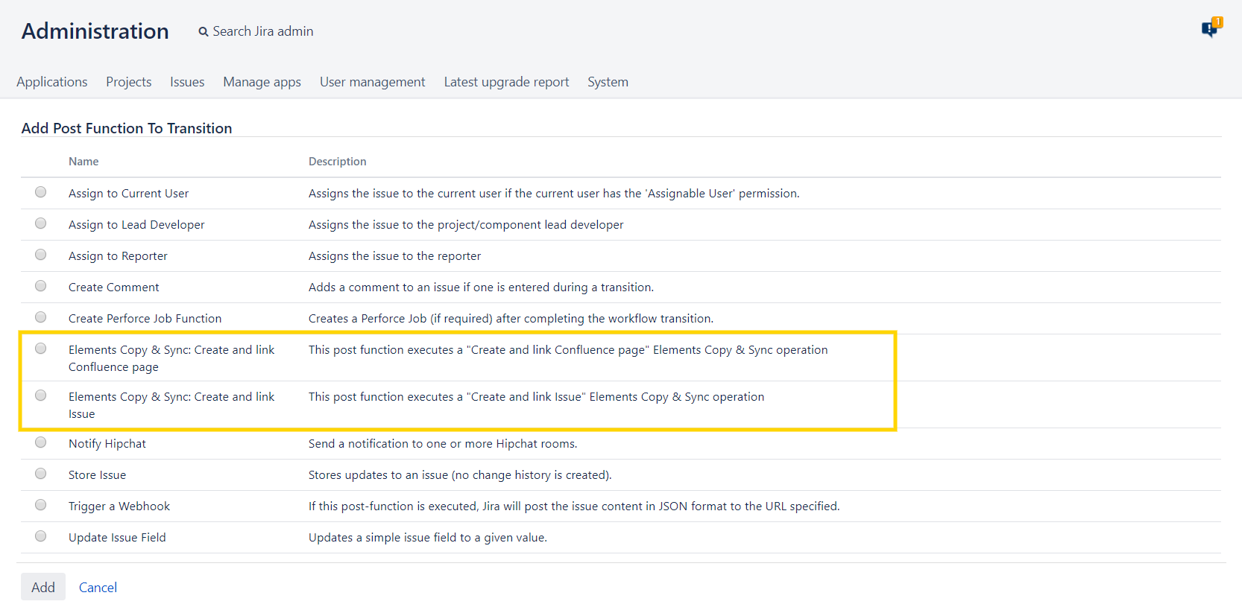Focus the Search Jira admin field
1242x613 pixels.
(263, 31)
